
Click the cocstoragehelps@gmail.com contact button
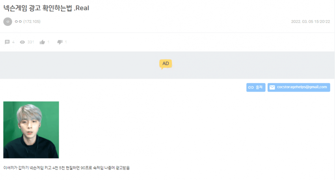pos(299,87)
